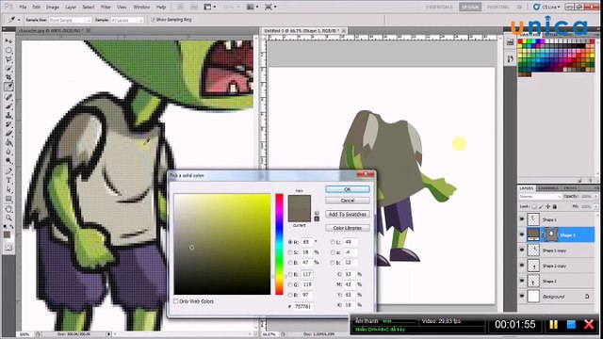Hide the Shape 1 copy layer
This screenshot has width=603, height=339.
[522, 250]
